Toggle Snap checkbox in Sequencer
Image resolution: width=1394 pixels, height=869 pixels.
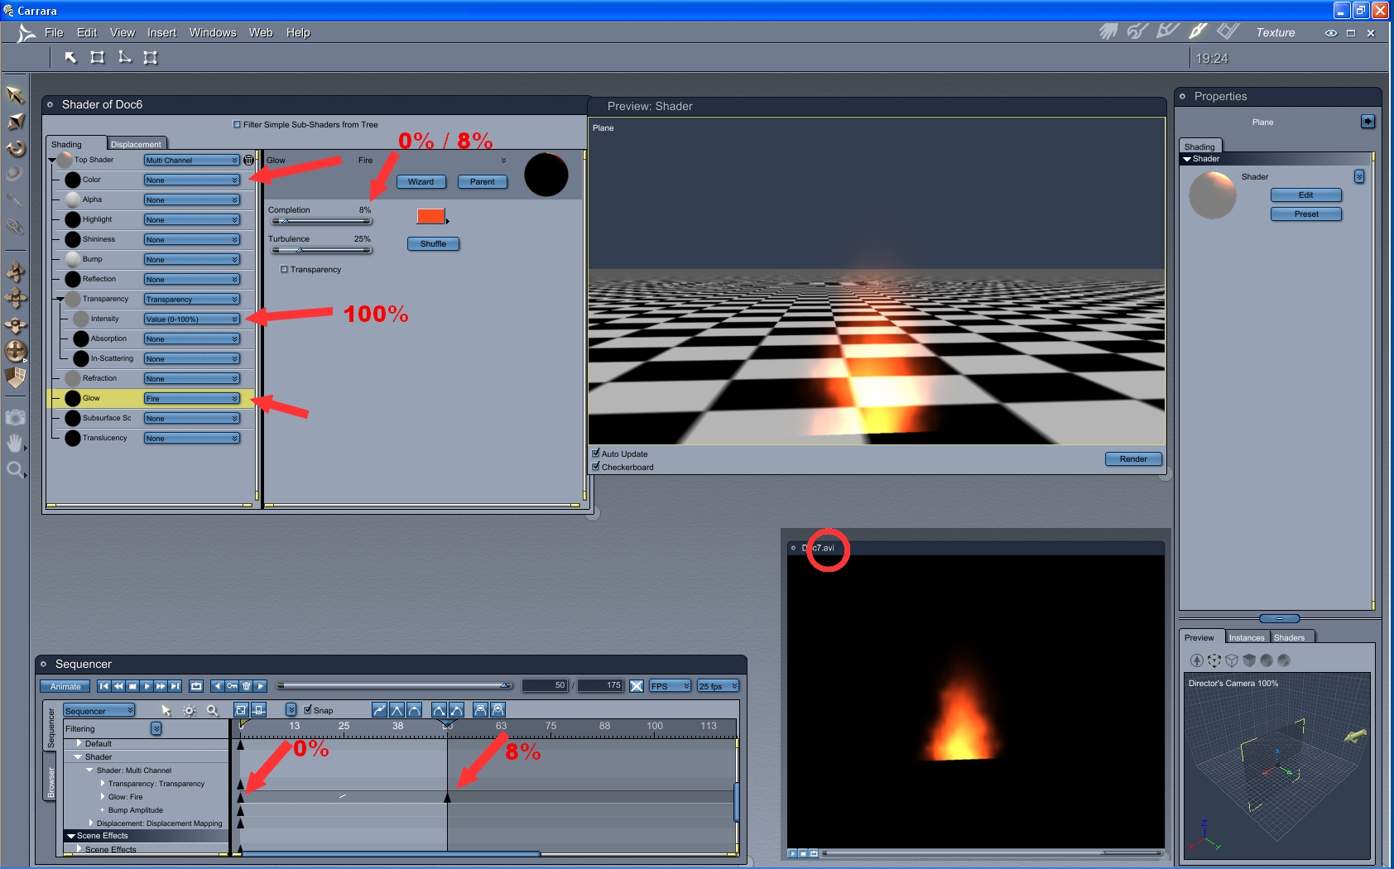click(307, 710)
